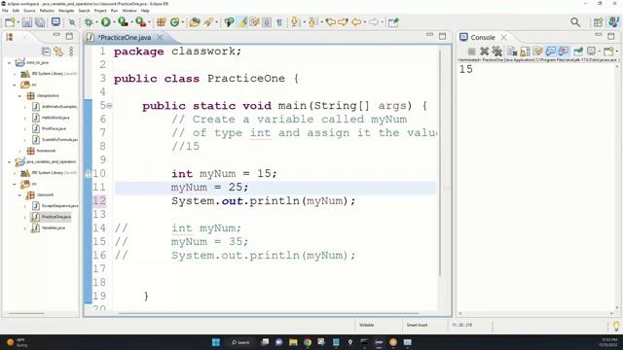Toggle Scroll Lock in Console
This screenshot has width=623, height=350.
pyautogui.click(x=525, y=52)
